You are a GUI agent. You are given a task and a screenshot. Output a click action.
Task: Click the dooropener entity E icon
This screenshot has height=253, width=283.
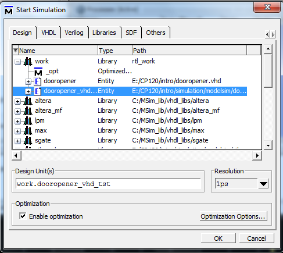point(38,81)
